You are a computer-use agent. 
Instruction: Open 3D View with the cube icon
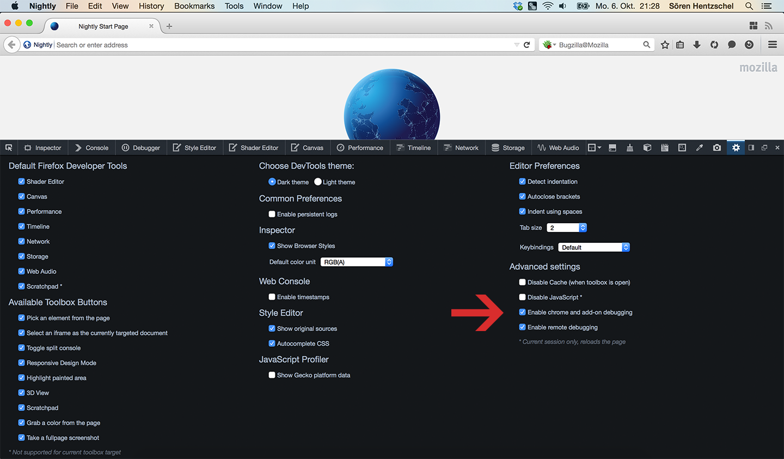click(647, 148)
